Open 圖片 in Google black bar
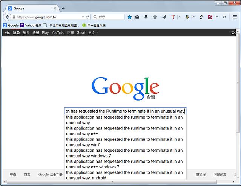This screenshot has width=241, height=186. point(26,33)
